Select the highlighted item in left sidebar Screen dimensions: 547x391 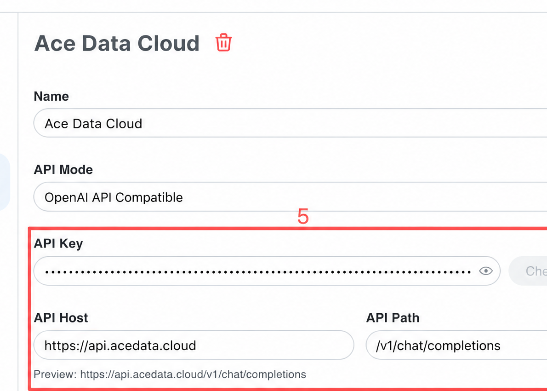(x=5, y=182)
